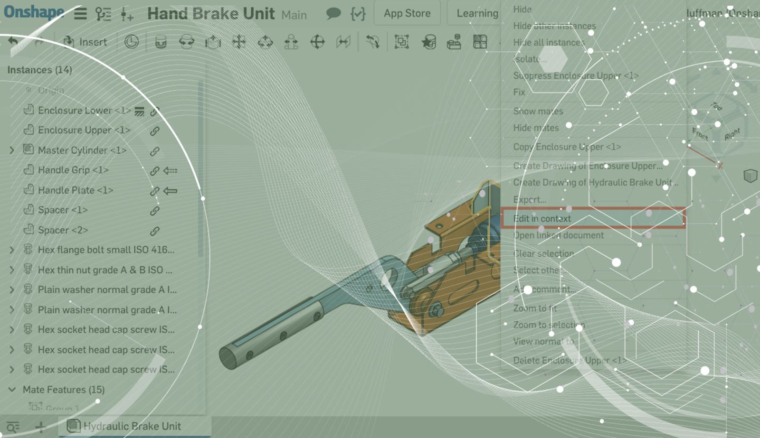Switch to Hydraulic Brake Unit tab
The image size is (760, 438).
(x=132, y=426)
